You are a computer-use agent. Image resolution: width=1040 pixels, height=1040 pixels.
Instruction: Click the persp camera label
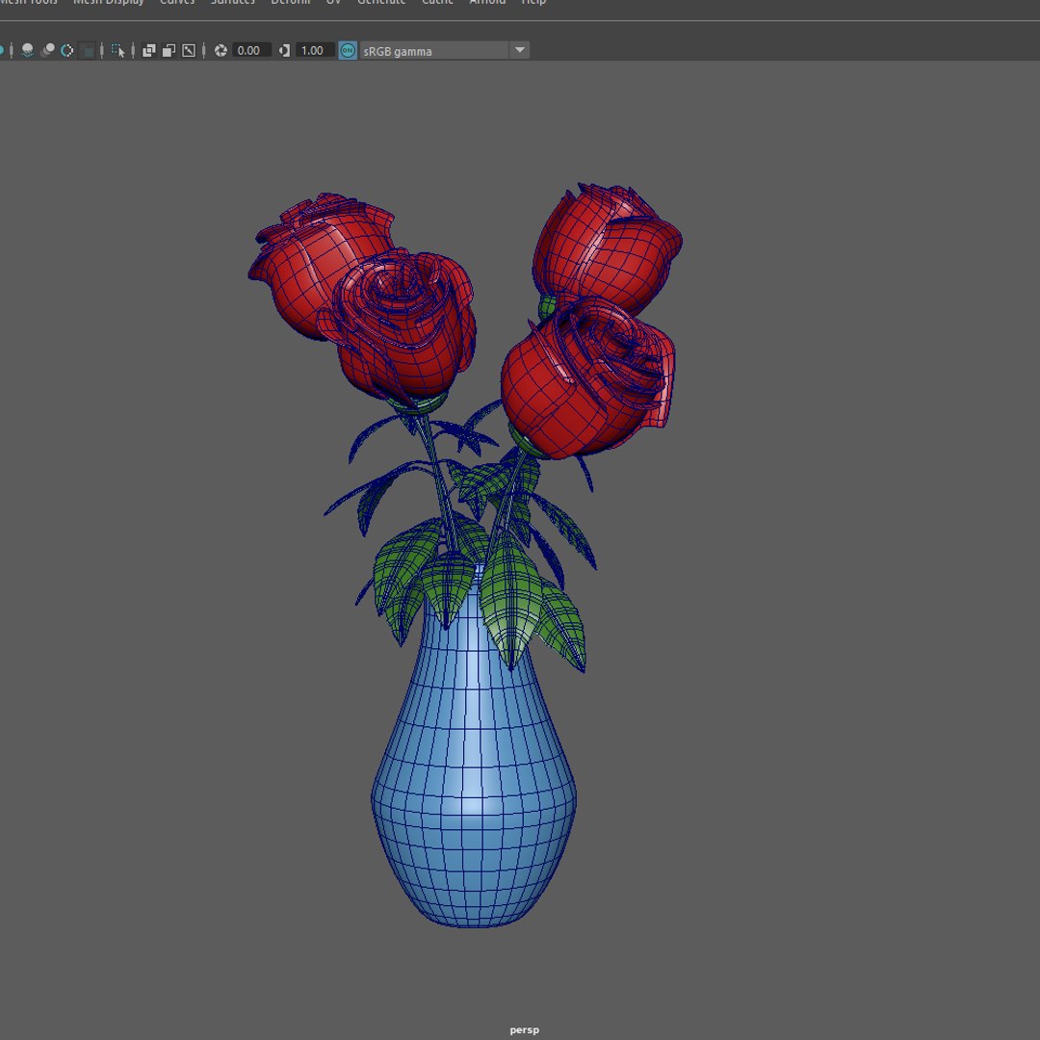[x=524, y=1030]
